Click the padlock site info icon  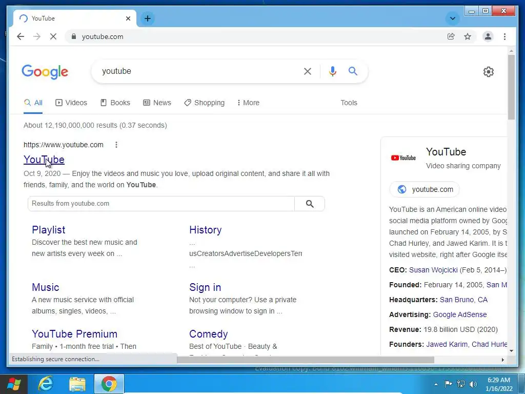coord(74,36)
